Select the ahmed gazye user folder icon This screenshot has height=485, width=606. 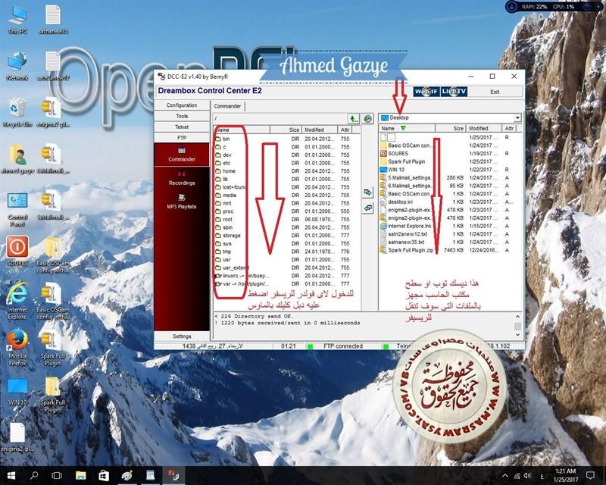(17, 159)
